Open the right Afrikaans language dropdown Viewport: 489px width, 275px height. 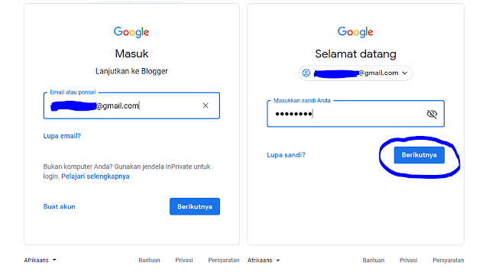coord(264,260)
